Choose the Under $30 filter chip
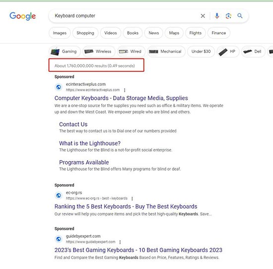The width and height of the screenshot is (273, 269). point(201,52)
